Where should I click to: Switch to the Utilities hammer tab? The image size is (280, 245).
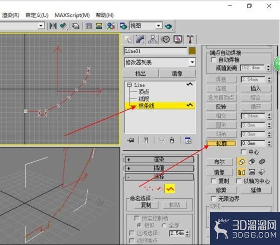click(190, 39)
